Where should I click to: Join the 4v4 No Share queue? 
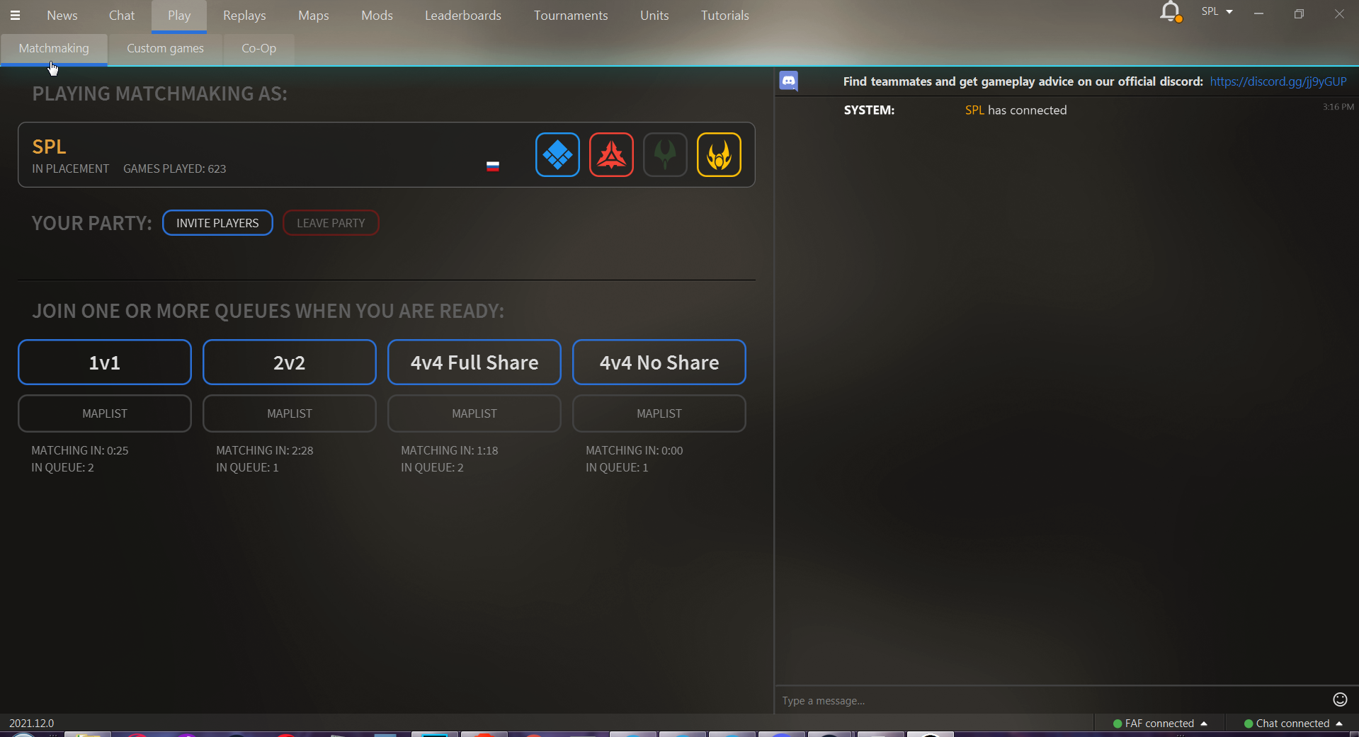point(659,362)
